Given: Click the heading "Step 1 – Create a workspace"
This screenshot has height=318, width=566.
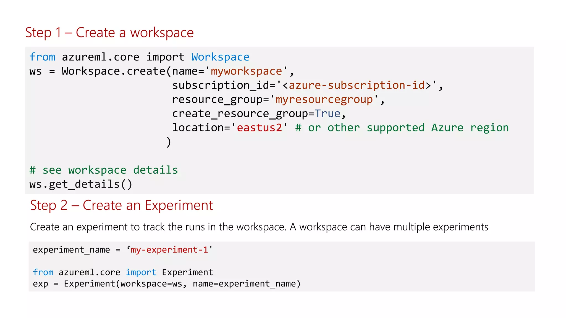Looking at the screenshot, I should click(x=109, y=33).
